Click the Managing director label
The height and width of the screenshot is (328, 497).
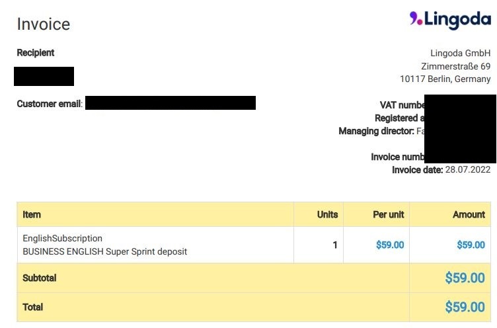[376, 131]
